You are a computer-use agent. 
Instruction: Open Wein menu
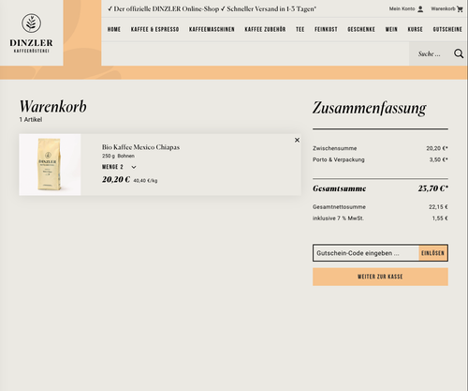[391, 29]
